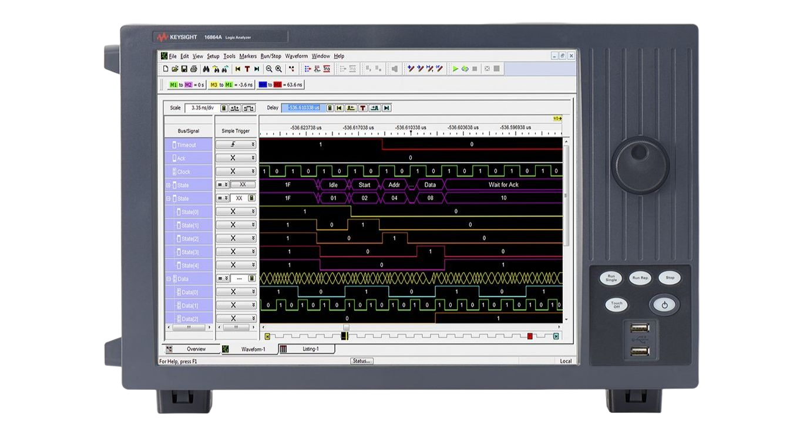Click the Status... button in status bar
Viewport: 800px width, 432px height.
[362, 361]
